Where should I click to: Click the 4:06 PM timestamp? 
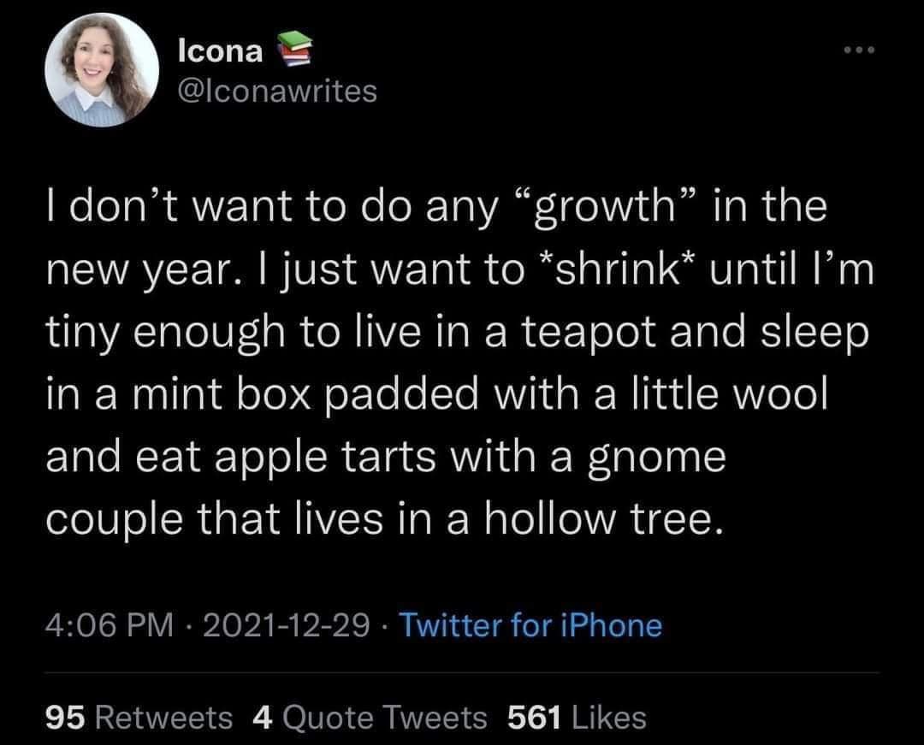[x=109, y=626]
